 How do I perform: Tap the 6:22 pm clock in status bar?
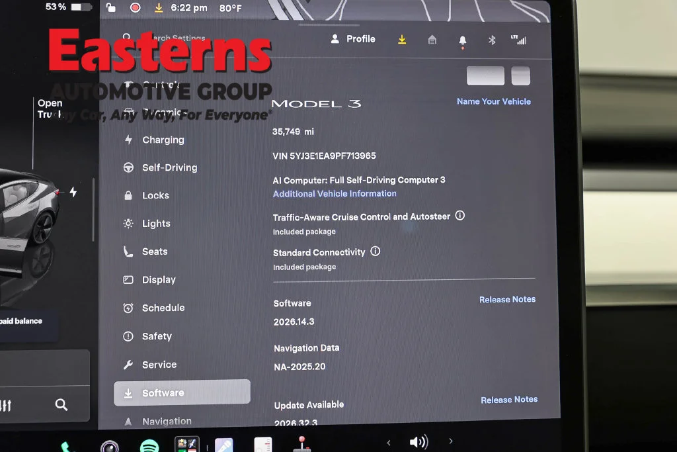tap(189, 8)
